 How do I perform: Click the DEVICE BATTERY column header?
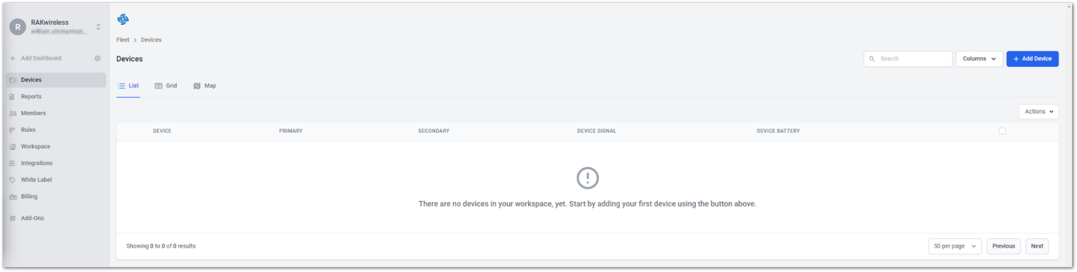click(x=779, y=131)
